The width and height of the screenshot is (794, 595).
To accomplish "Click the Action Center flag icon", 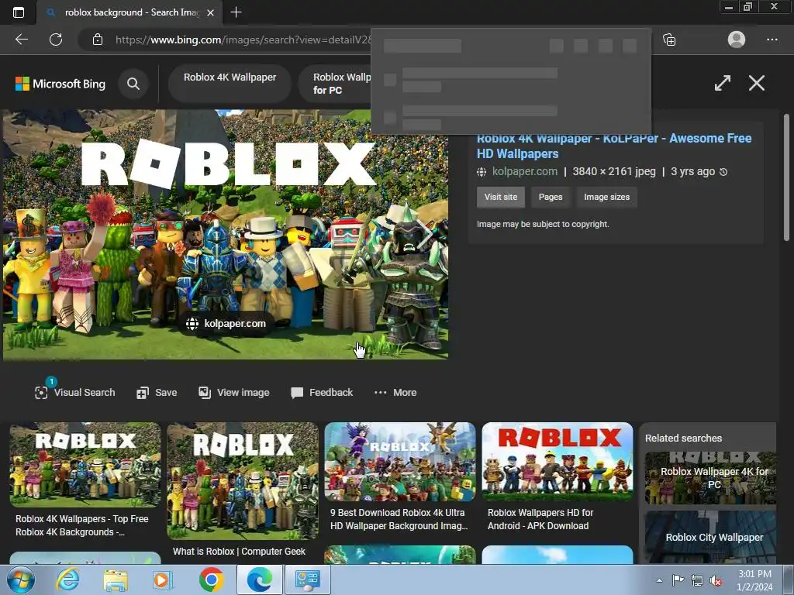I will [x=678, y=580].
